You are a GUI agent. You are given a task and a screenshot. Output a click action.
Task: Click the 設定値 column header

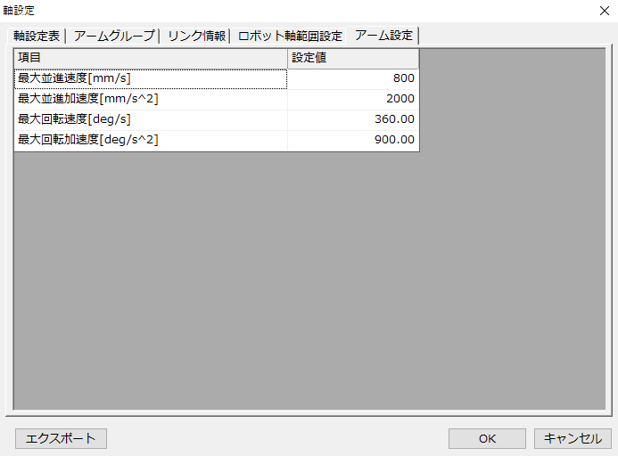click(353, 58)
